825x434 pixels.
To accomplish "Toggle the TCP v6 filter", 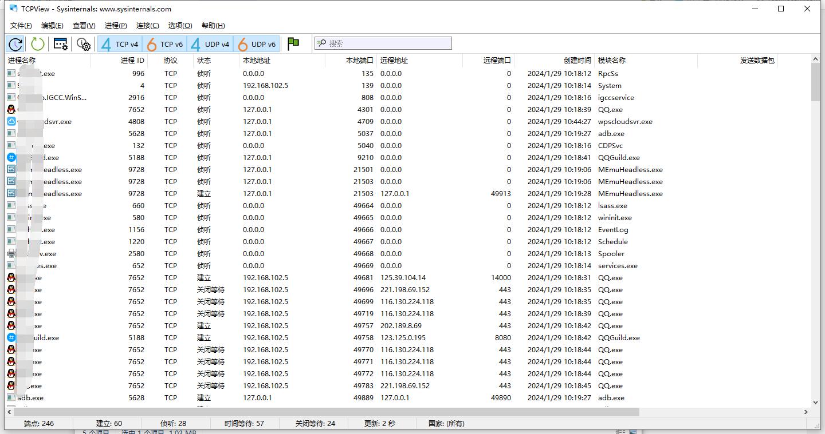I will coord(165,44).
